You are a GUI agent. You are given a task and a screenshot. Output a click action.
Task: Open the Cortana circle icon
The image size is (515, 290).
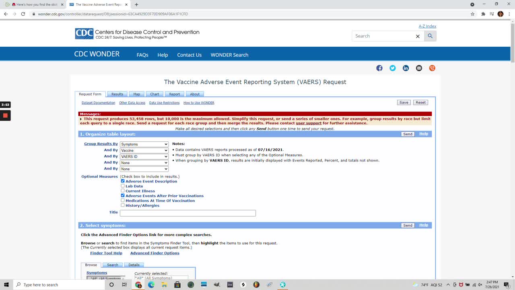[111, 285]
